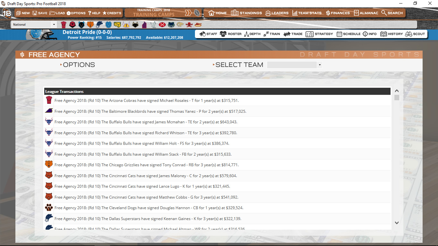
Task: Open the Search screen
Action: [393, 13]
